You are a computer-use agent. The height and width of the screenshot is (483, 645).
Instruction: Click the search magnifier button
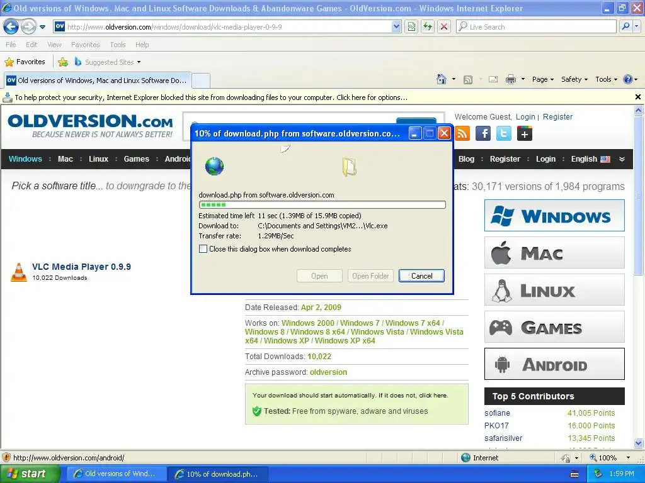625,26
